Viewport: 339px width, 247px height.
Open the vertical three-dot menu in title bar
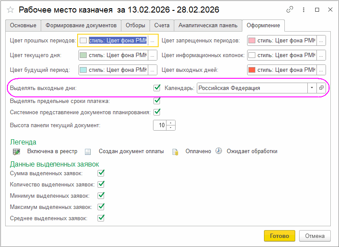303,10
